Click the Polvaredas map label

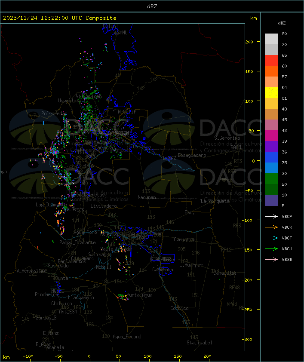[54, 114]
